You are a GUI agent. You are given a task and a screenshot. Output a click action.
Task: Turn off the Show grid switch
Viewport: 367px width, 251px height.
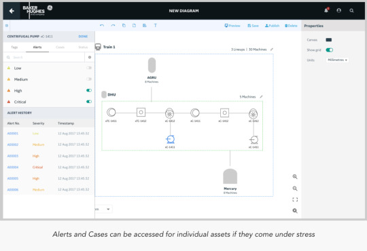tap(330, 50)
